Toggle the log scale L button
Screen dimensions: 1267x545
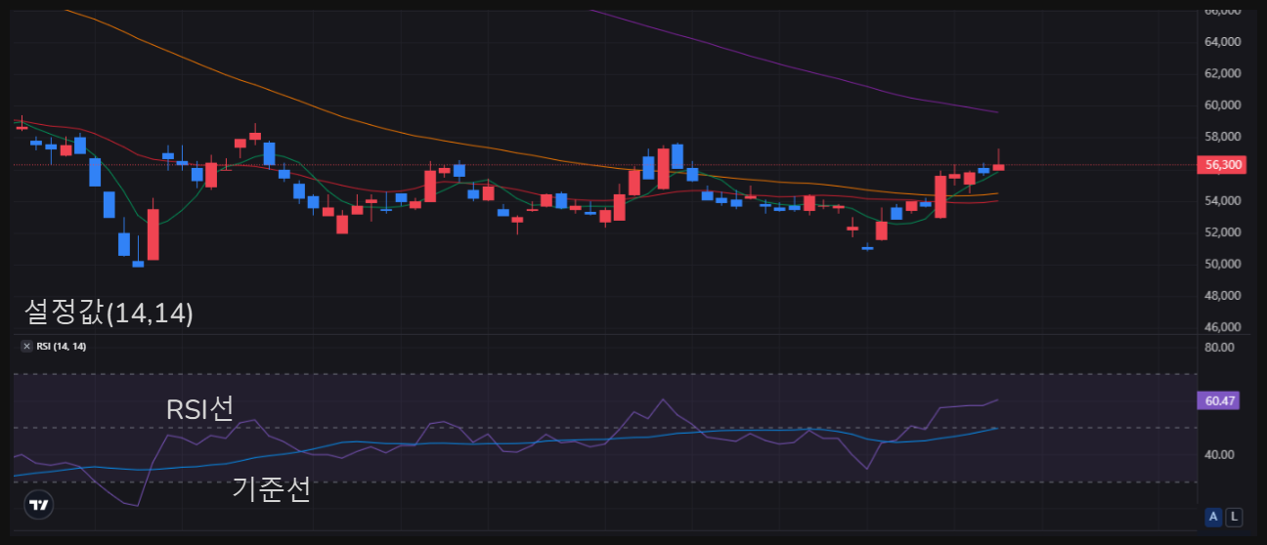click(1234, 517)
